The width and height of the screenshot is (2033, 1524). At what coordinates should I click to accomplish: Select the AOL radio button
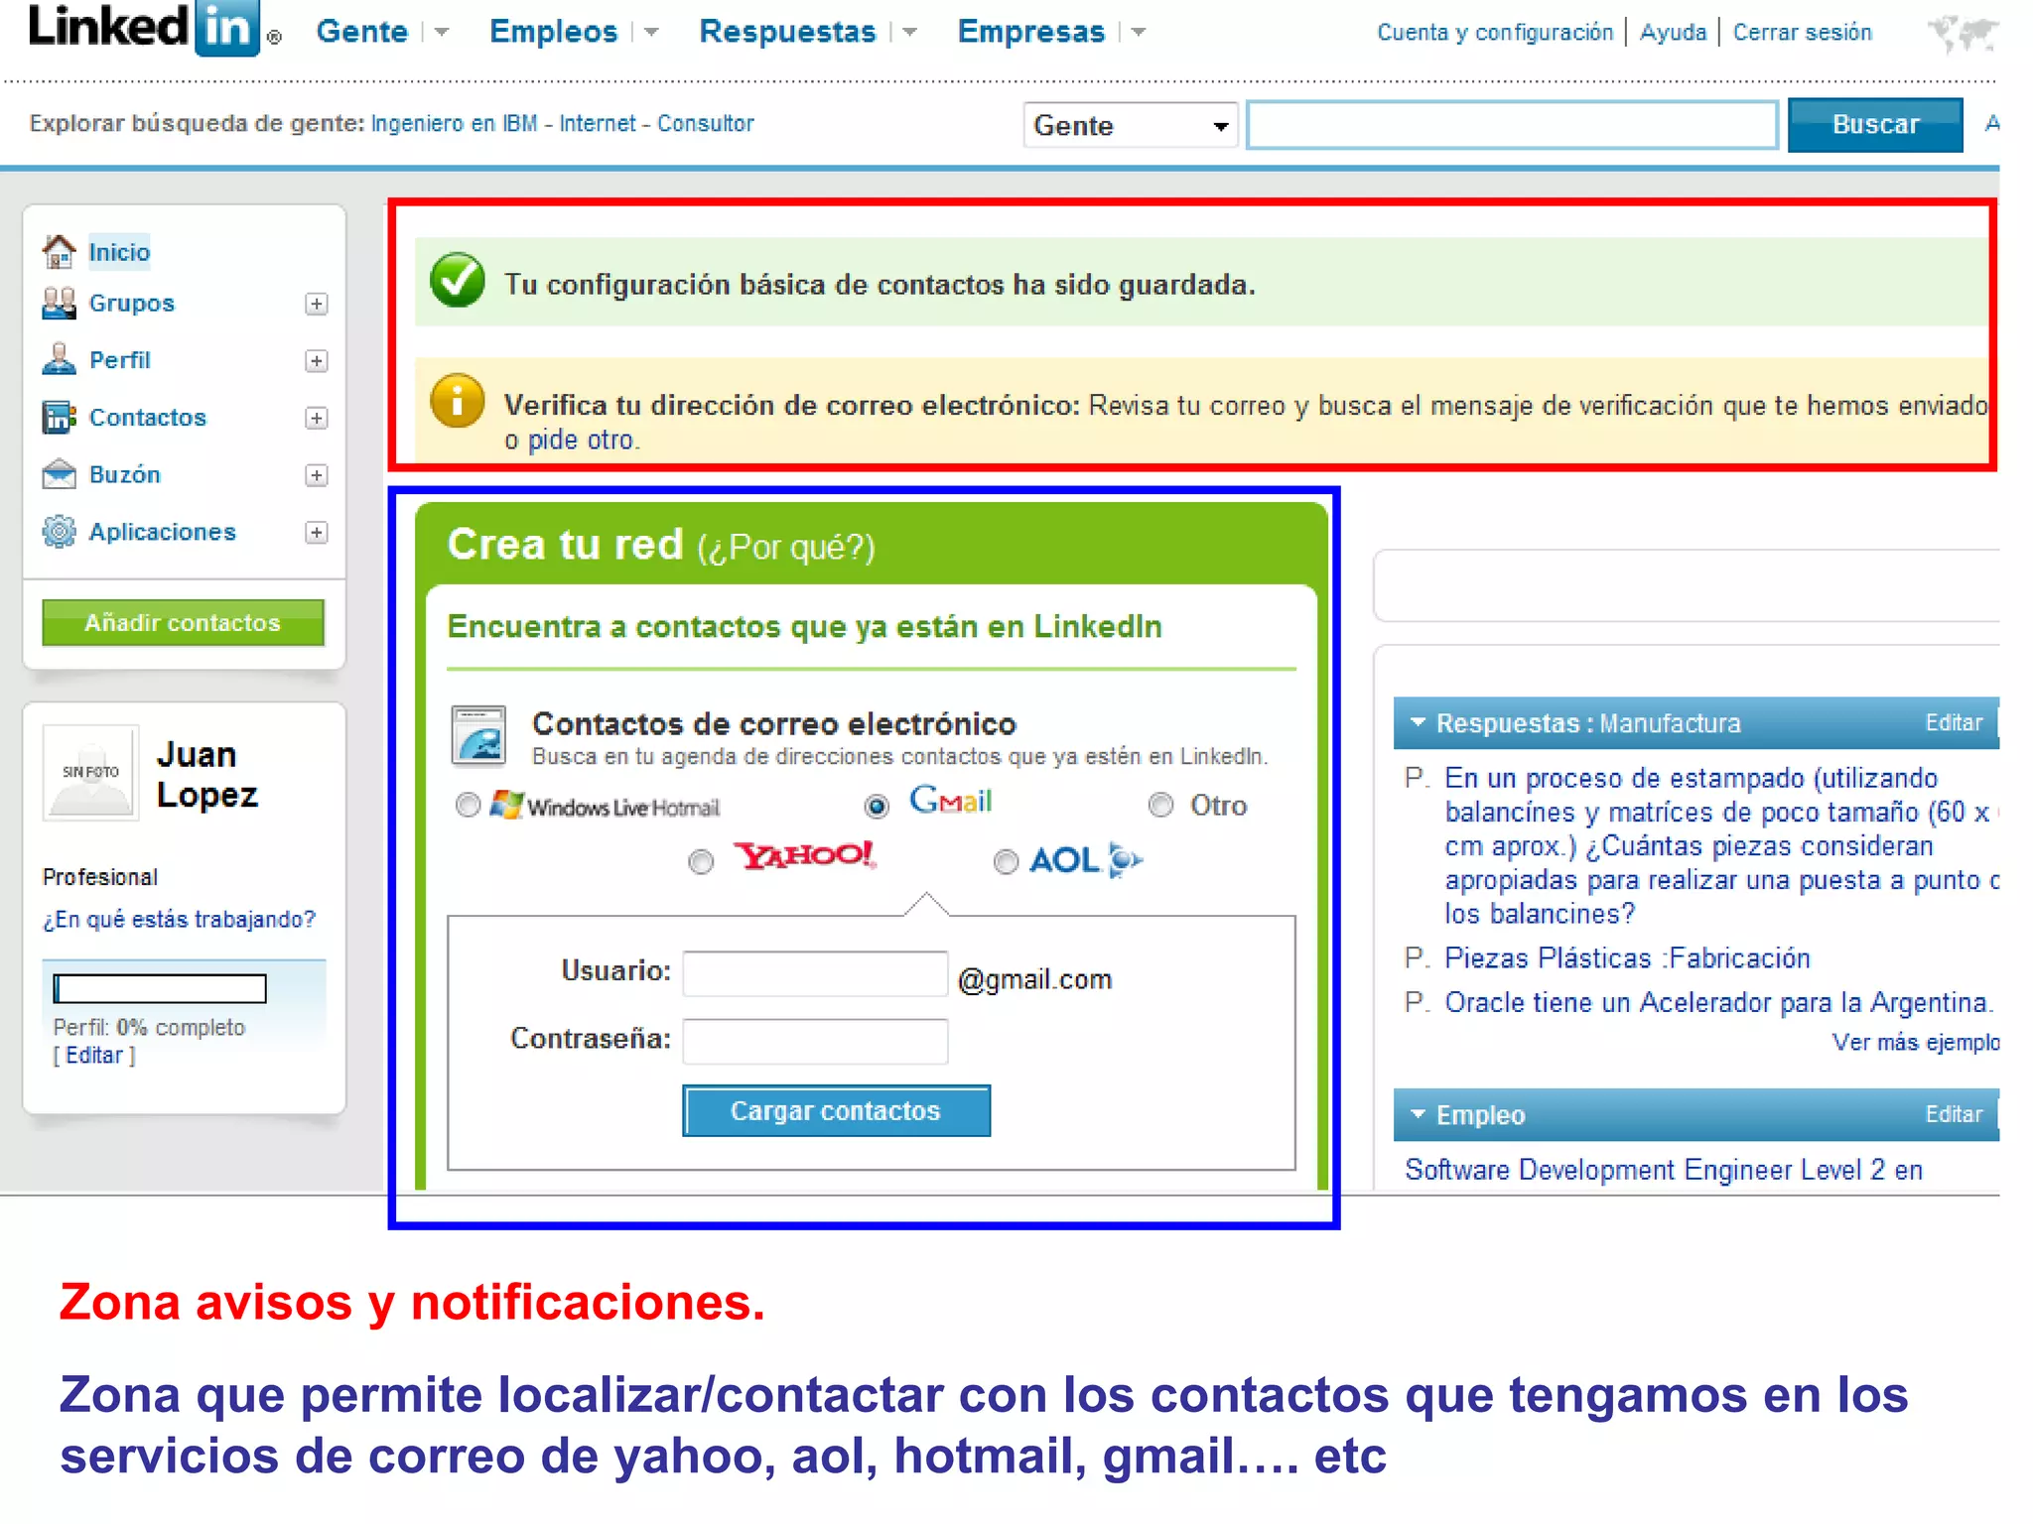[1006, 861]
